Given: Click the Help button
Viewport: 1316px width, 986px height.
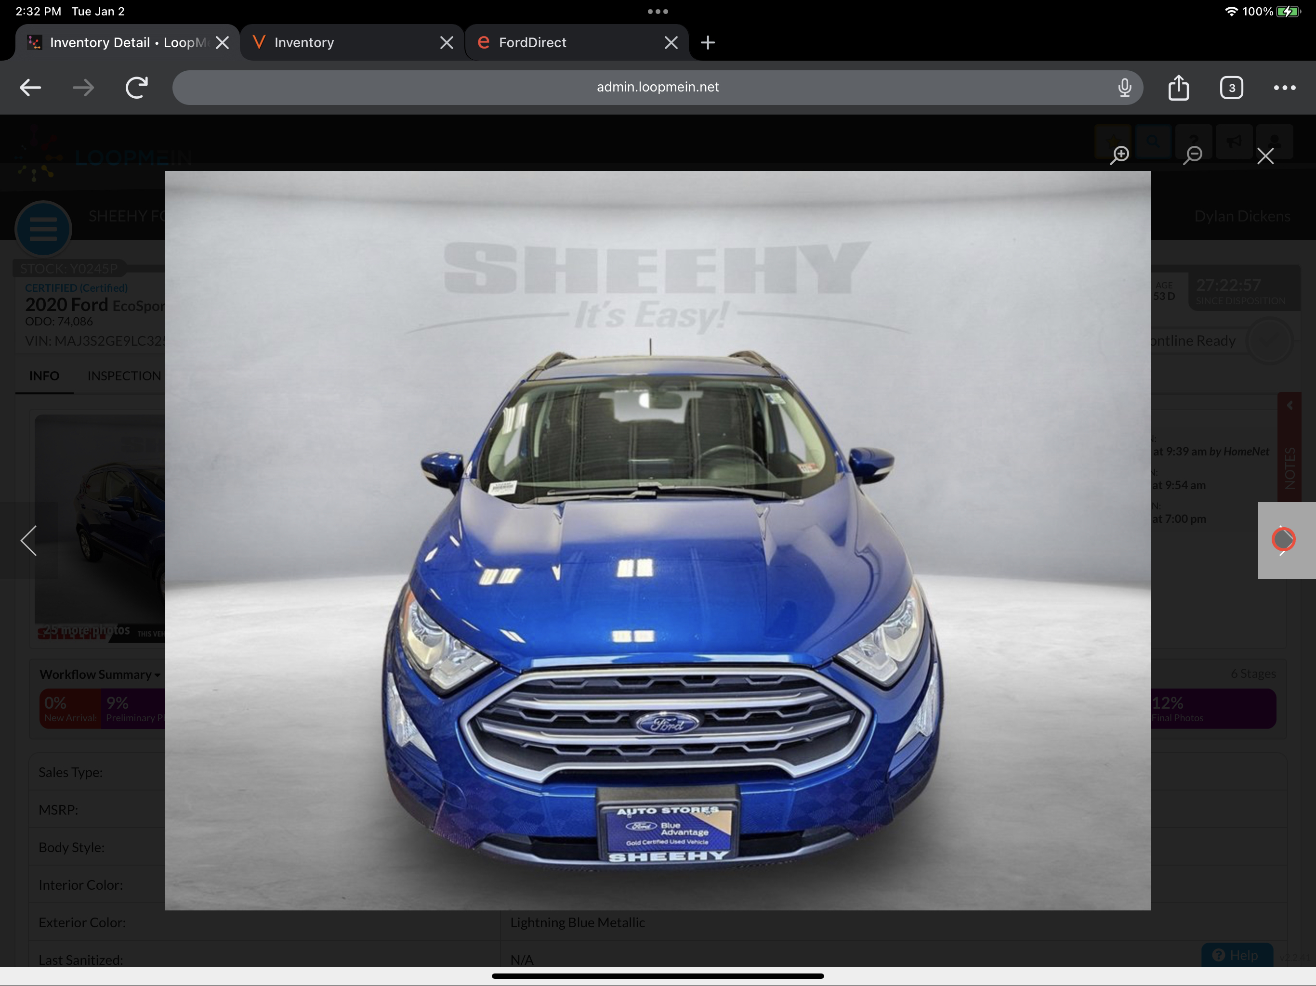Looking at the screenshot, I should (x=1237, y=955).
